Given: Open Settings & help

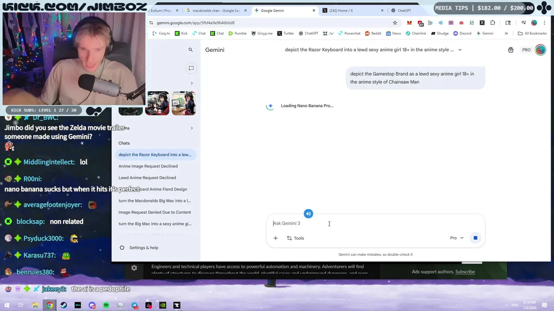Looking at the screenshot, I should [139, 248].
